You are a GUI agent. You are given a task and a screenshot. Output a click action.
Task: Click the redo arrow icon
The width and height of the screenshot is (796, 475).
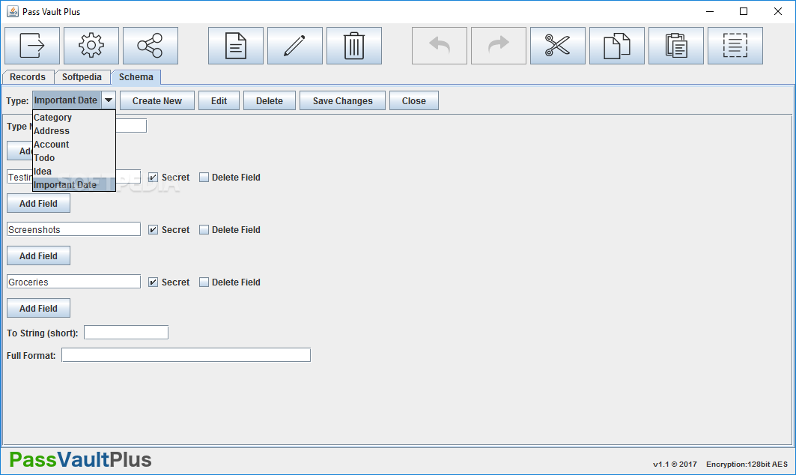[499, 46]
